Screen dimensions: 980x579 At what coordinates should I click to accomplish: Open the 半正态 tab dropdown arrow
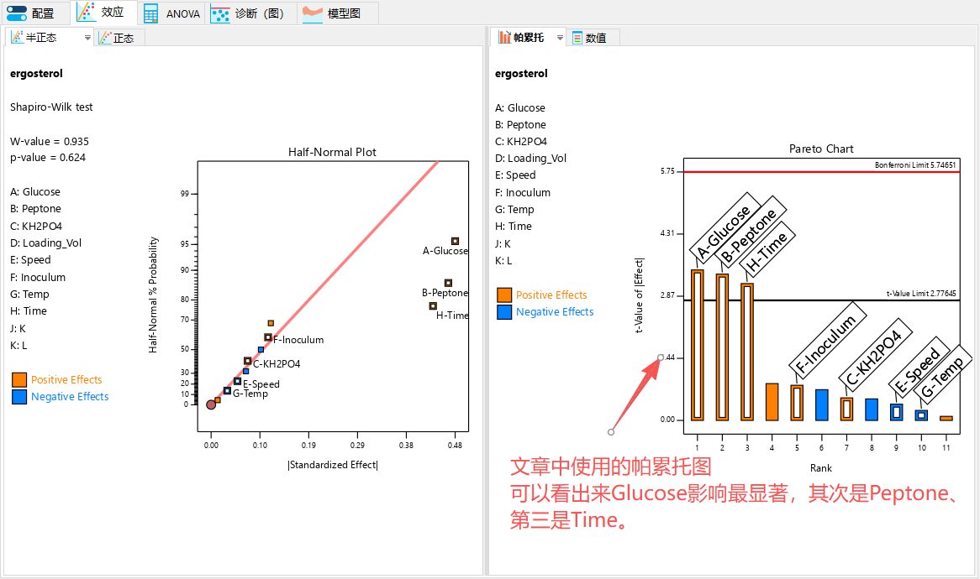tap(87, 37)
